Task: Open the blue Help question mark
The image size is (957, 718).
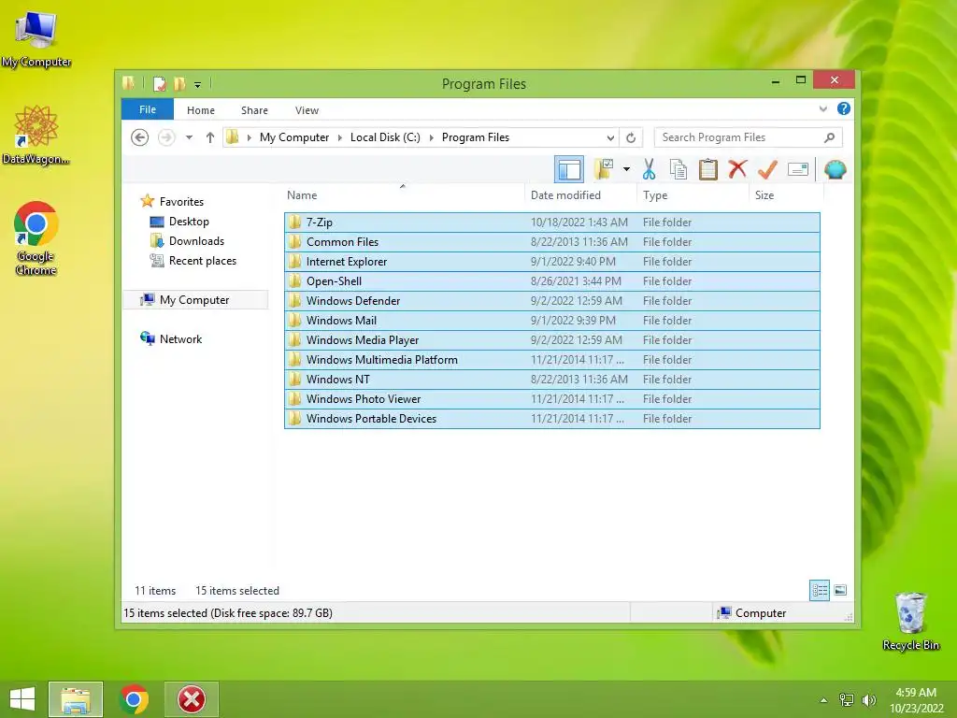Action: (x=844, y=108)
